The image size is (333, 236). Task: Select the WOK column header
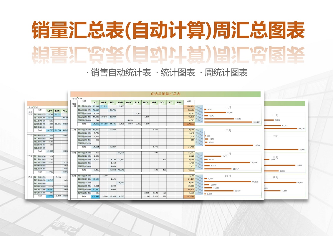[x=129, y=102]
